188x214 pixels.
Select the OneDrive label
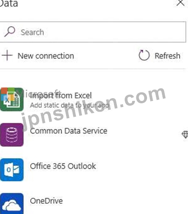(47, 201)
